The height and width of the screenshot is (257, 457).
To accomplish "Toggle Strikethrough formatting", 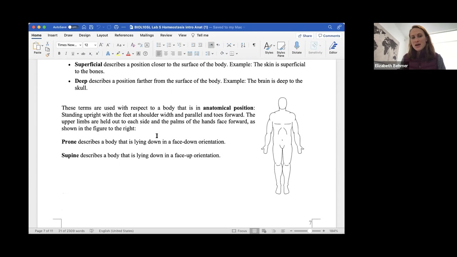I will [83, 54].
